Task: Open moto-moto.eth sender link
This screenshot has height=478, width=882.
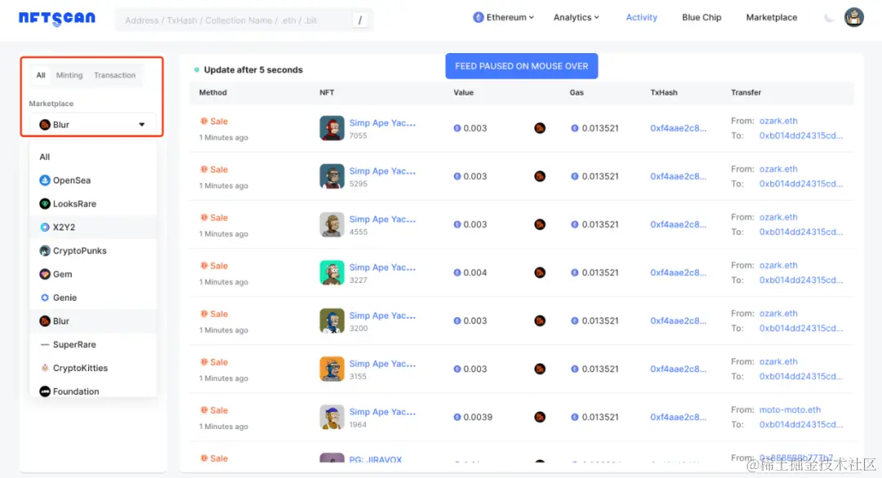Action: [x=790, y=410]
